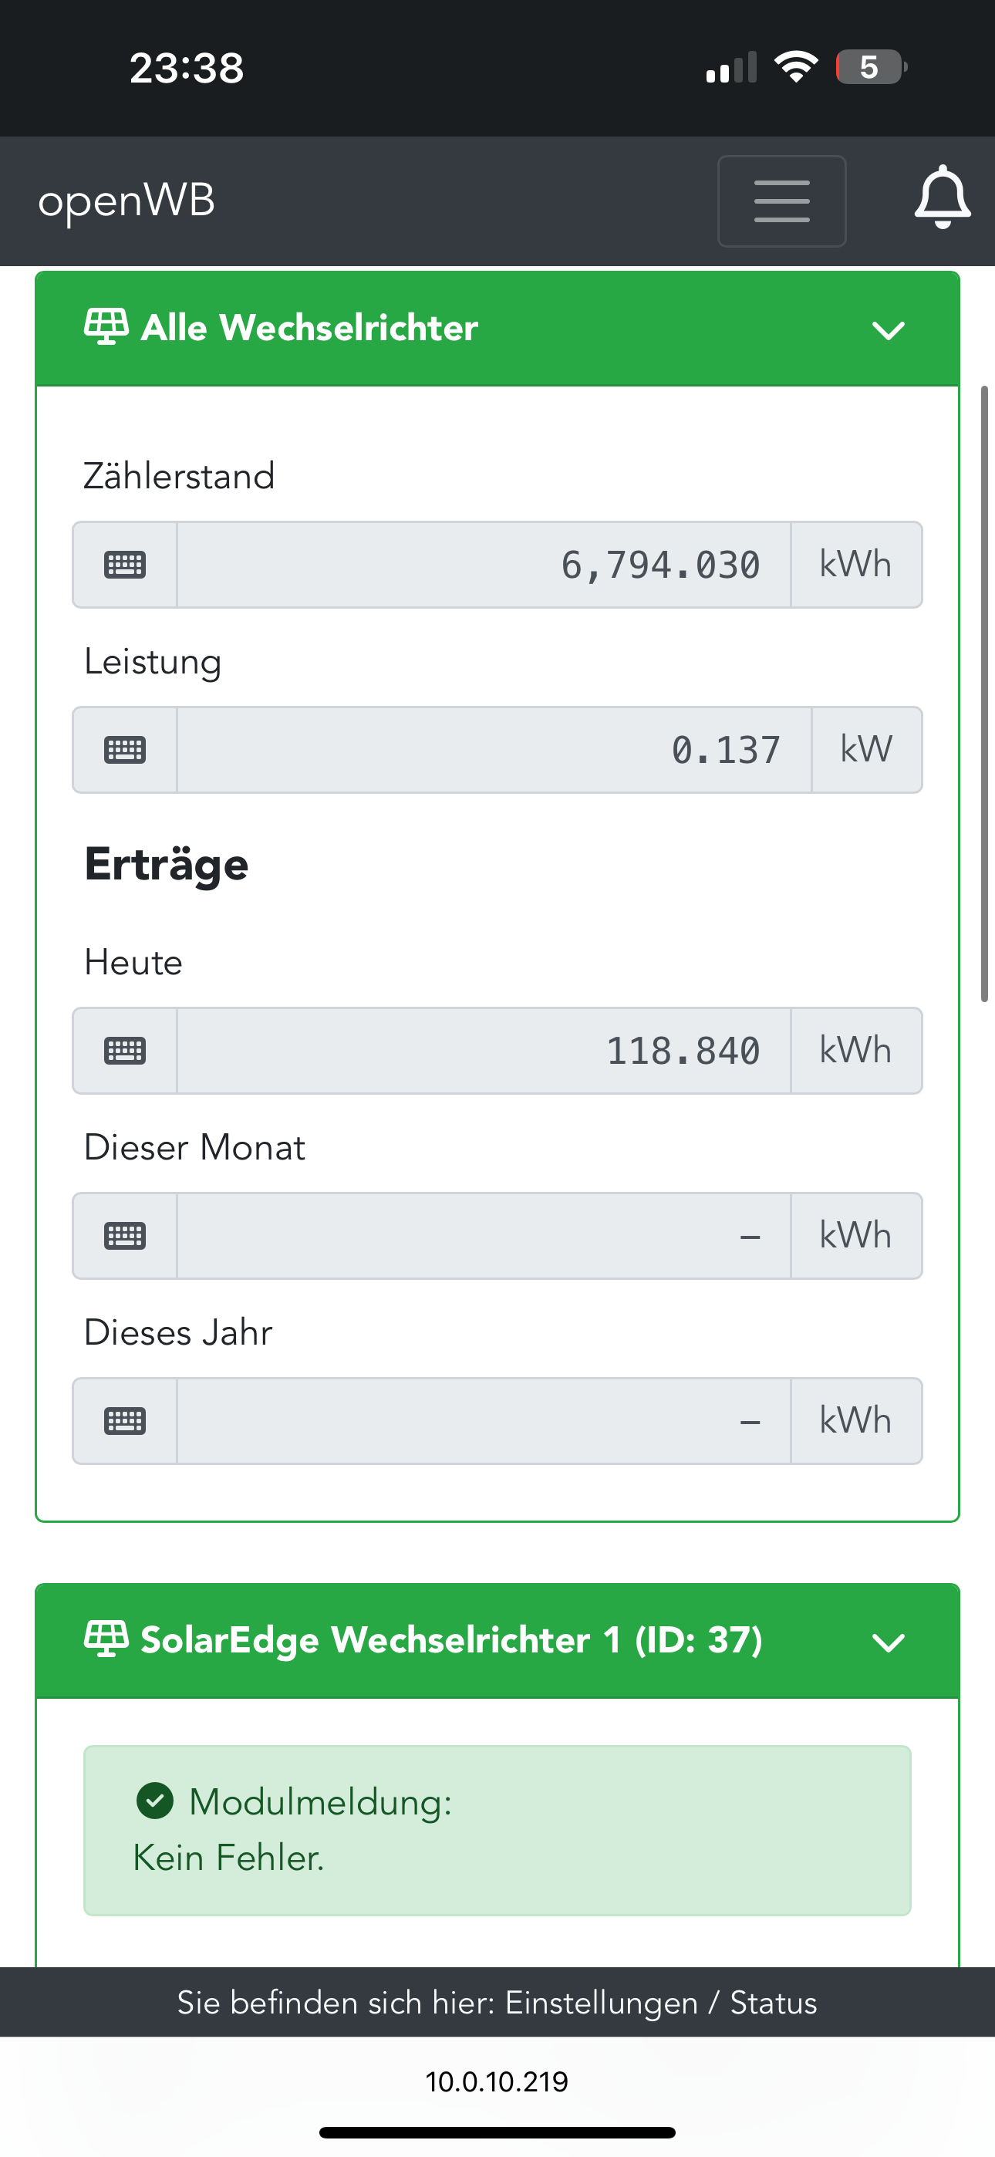This screenshot has width=995, height=2157.
Task: Click the openWB brand link
Action: [x=126, y=201]
